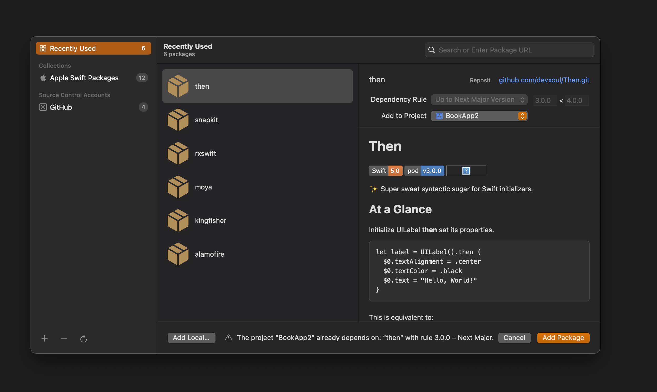Select the rxswift package
This screenshot has width=657, height=392.
(257, 153)
